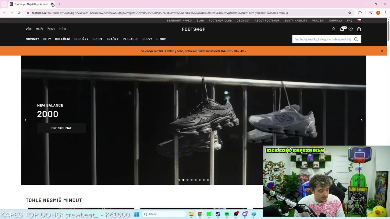Screen dimensions: 390x219
Task: Reload the page
Action: click(19, 13)
